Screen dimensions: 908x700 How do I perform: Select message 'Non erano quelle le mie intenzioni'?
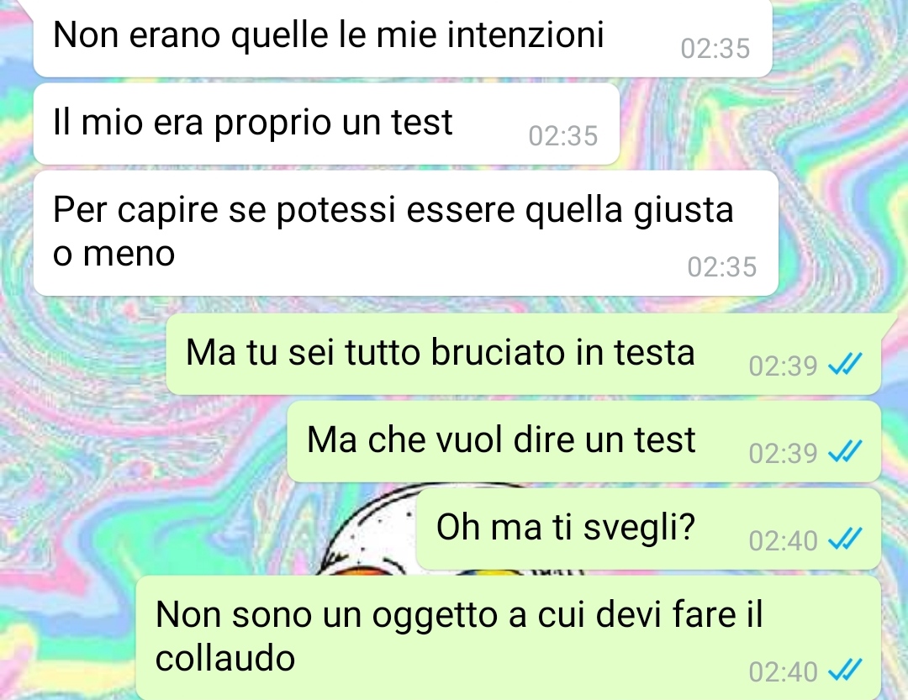pyautogui.click(x=403, y=38)
